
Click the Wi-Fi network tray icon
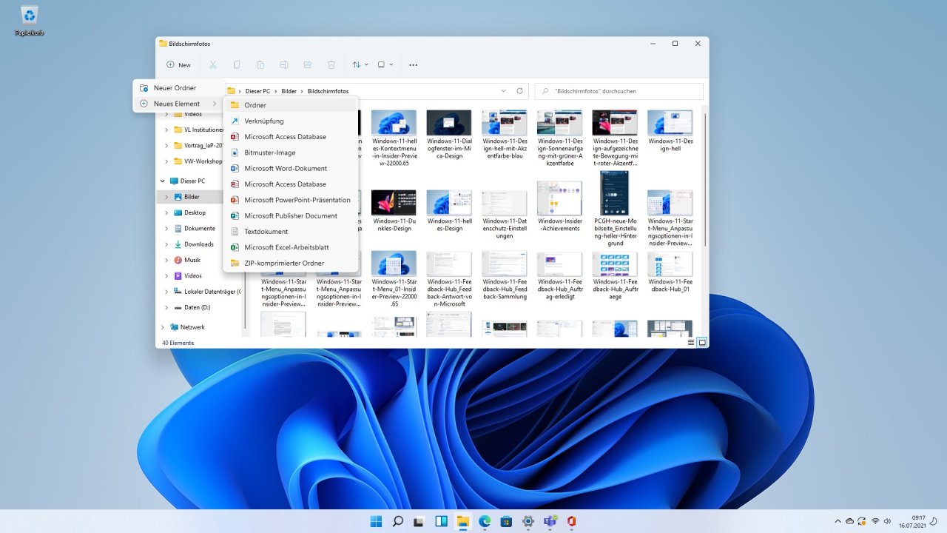coord(875,521)
